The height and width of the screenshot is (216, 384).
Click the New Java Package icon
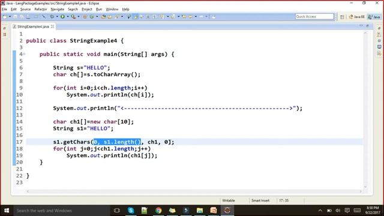pos(85,17)
